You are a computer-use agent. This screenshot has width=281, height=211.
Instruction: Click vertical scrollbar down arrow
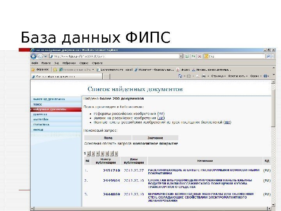pos(273,205)
